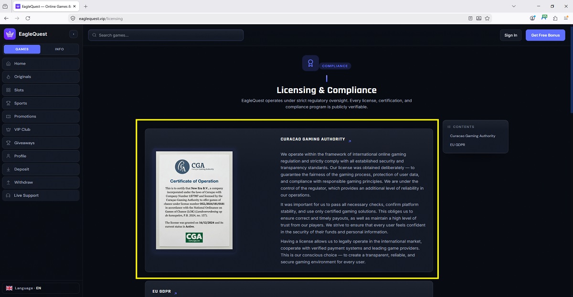Open VIP Club in the sidebar
573x297 pixels.
(41, 129)
